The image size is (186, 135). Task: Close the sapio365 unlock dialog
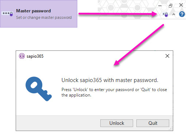click(167, 56)
